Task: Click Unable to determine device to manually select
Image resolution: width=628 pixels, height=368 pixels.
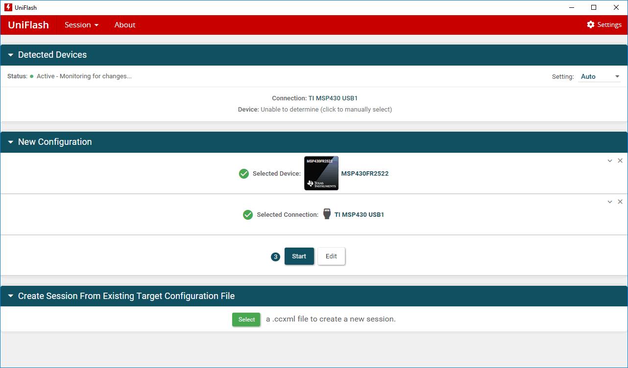Action: point(326,110)
